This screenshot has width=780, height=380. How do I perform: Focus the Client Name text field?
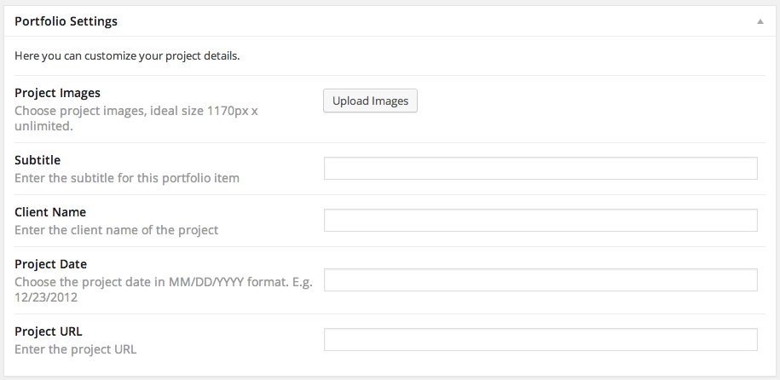tap(540, 220)
